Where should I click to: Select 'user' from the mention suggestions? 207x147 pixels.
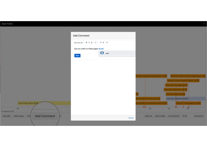(117, 53)
